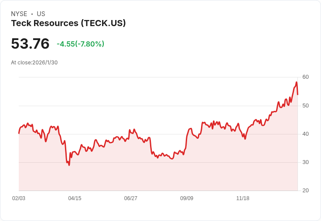Click the final end point of the price line

(297, 94)
